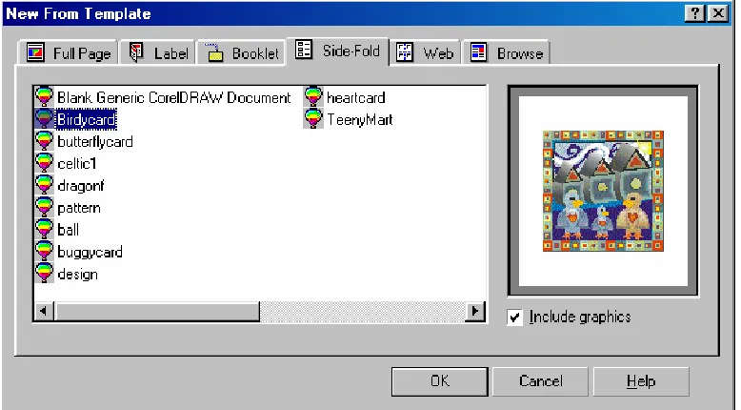The width and height of the screenshot is (741, 410).
Task: Close the New From Template dialog
Action: [x=718, y=13]
